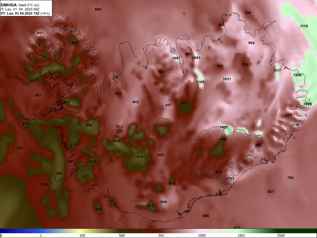The height and width of the screenshot is (238, 317).
Task: Click the map value 426
Action: click(x=59, y=174)
